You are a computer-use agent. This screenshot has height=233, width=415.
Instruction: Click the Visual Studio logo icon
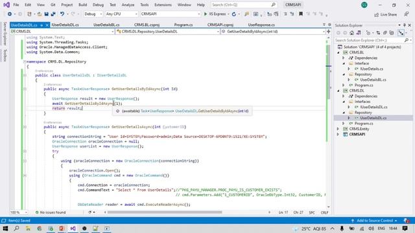click(x=6, y=5)
